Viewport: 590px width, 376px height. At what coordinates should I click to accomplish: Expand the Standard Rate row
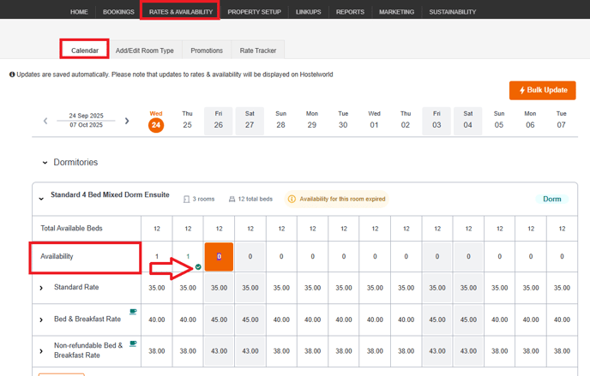click(41, 288)
